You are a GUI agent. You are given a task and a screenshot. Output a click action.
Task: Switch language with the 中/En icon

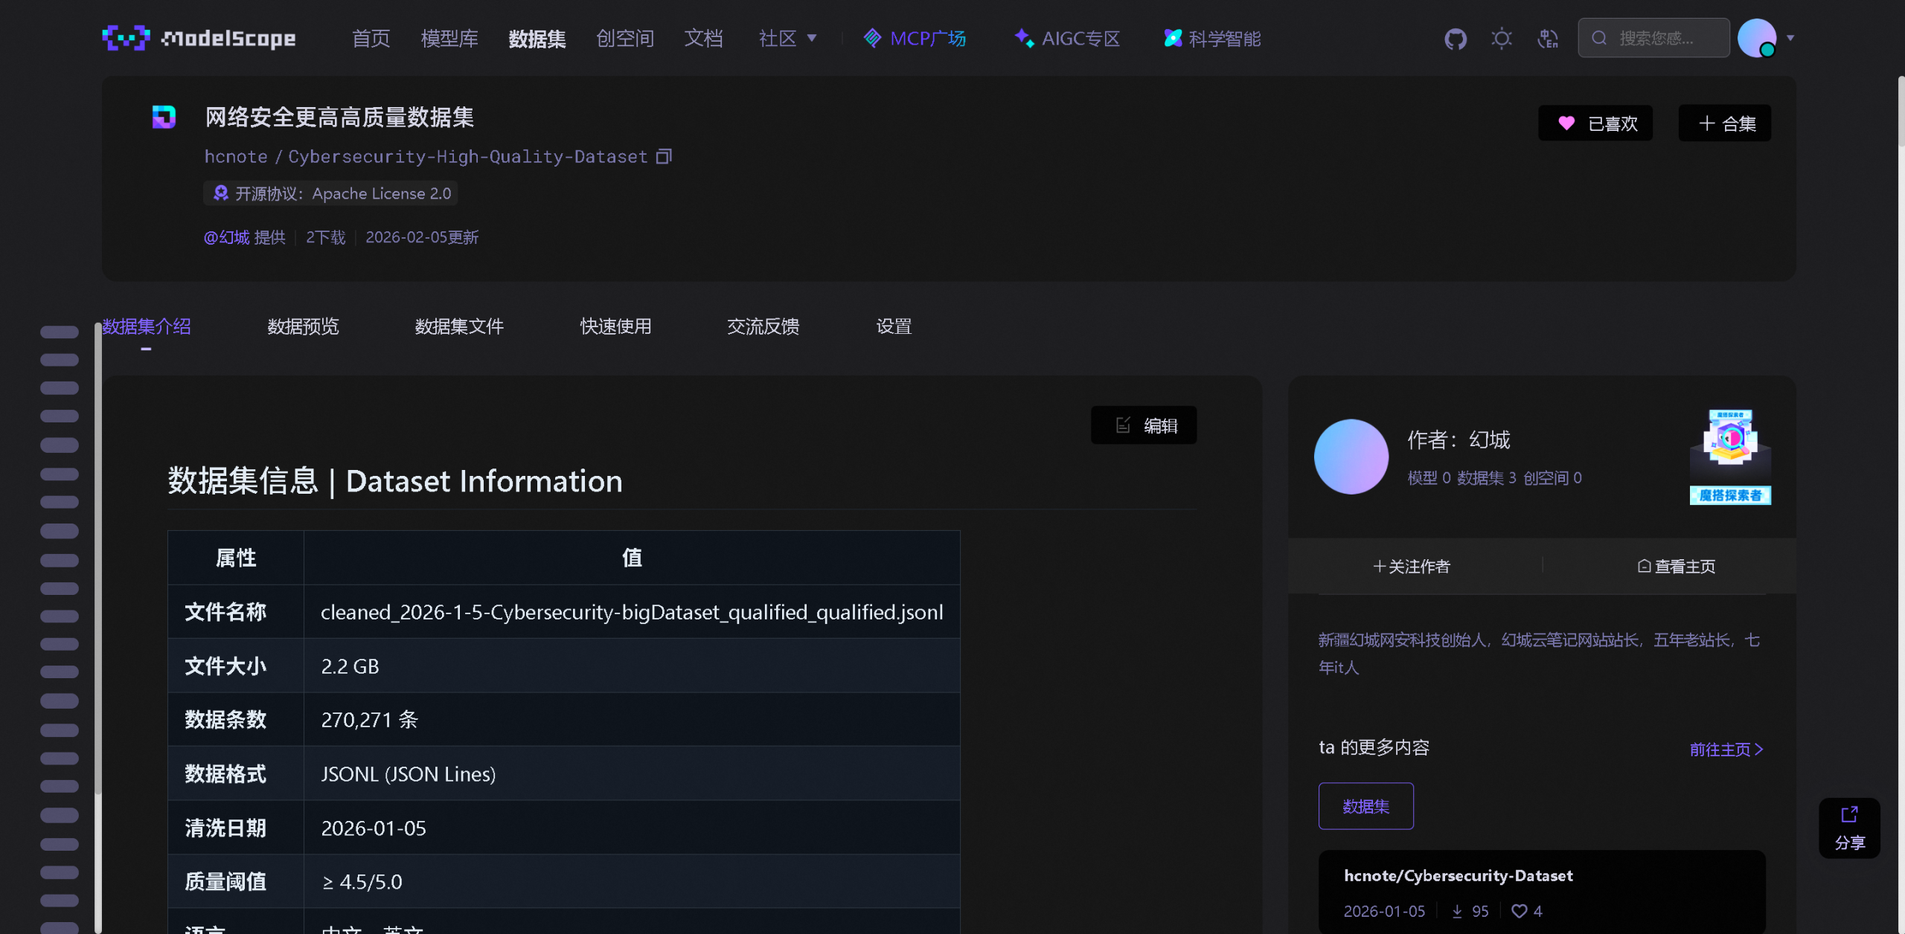pyautogui.click(x=1549, y=38)
